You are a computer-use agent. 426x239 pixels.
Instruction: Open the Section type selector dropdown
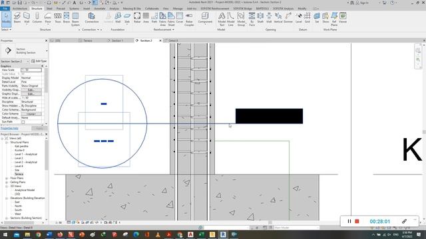47,50
